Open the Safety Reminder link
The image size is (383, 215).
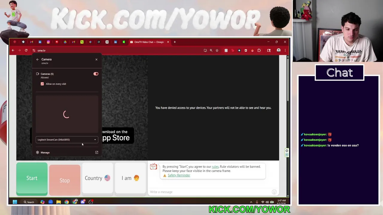pos(179,175)
